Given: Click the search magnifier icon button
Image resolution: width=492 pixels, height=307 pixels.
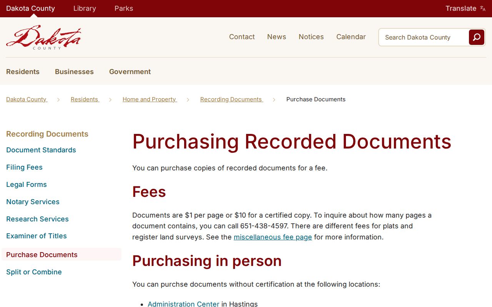Looking at the screenshot, I should pos(477,37).
